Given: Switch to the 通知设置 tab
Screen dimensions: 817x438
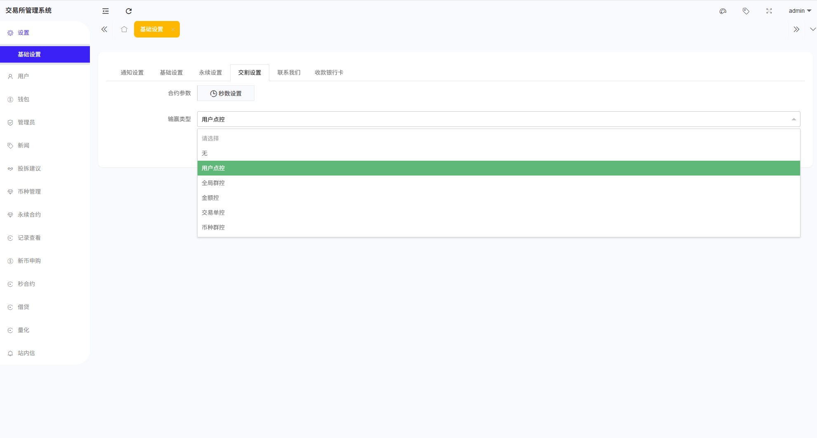Looking at the screenshot, I should coord(132,73).
